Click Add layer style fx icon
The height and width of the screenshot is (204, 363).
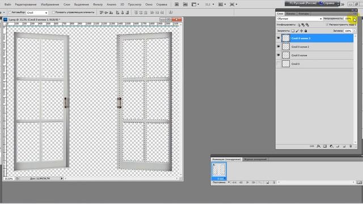319,146
